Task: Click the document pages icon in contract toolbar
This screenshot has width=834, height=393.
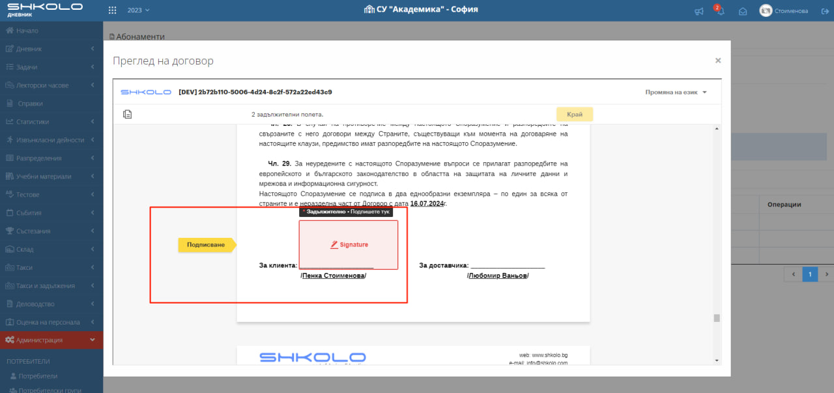Action: [128, 115]
